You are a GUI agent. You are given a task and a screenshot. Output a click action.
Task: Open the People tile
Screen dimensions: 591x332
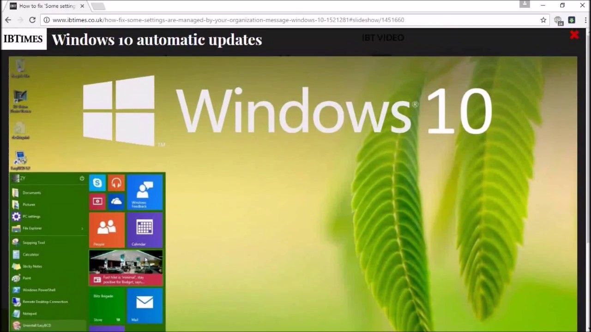click(107, 230)
